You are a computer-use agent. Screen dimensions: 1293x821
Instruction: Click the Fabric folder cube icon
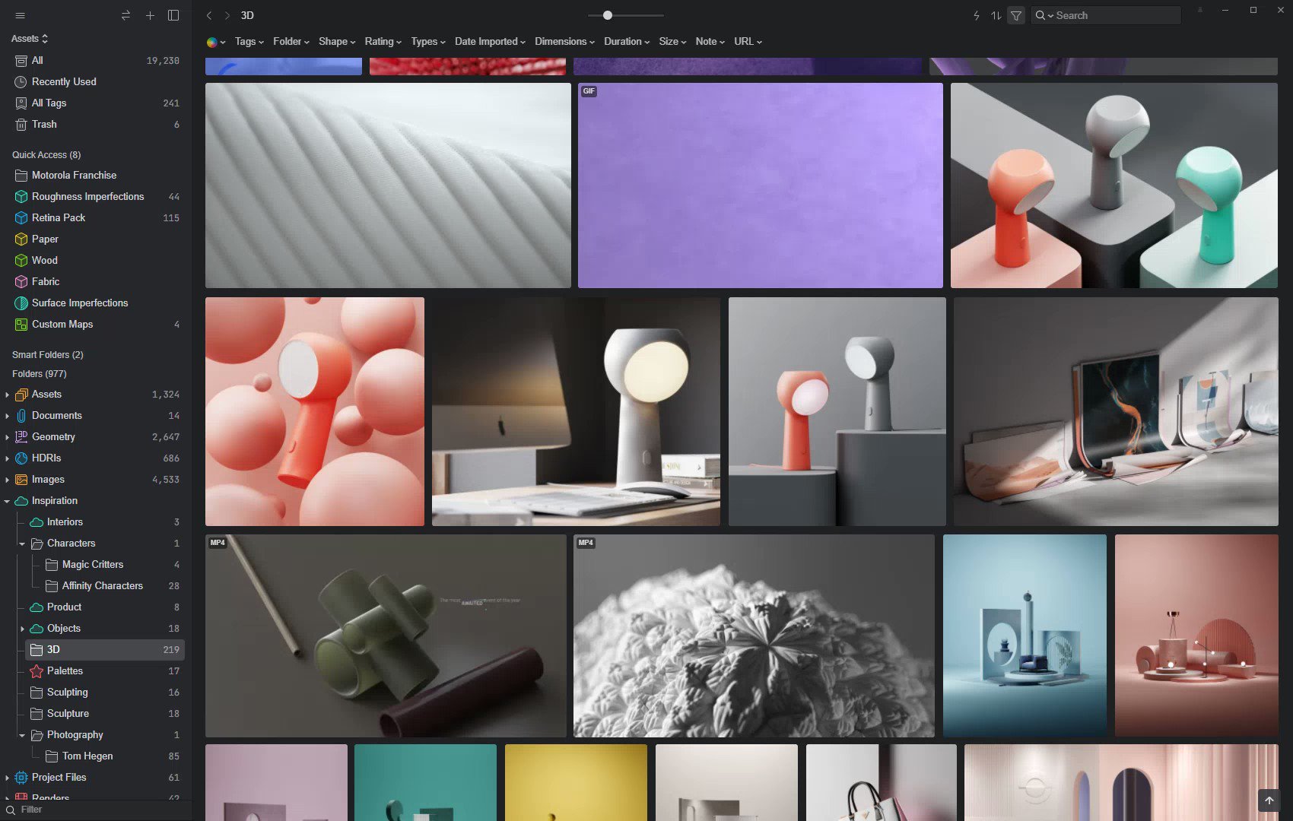pyautogui.click(x=21, y=282)
